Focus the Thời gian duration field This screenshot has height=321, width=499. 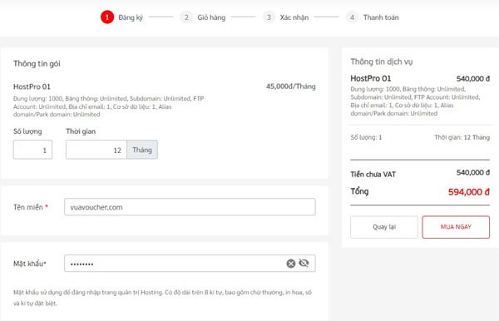[x=96, y=150]
